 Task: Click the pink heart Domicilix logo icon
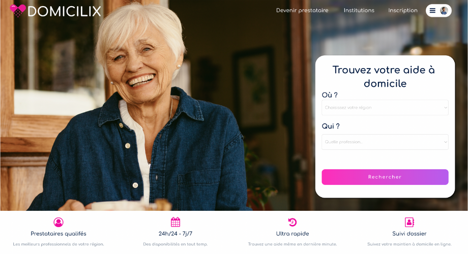tap(18, 11)
